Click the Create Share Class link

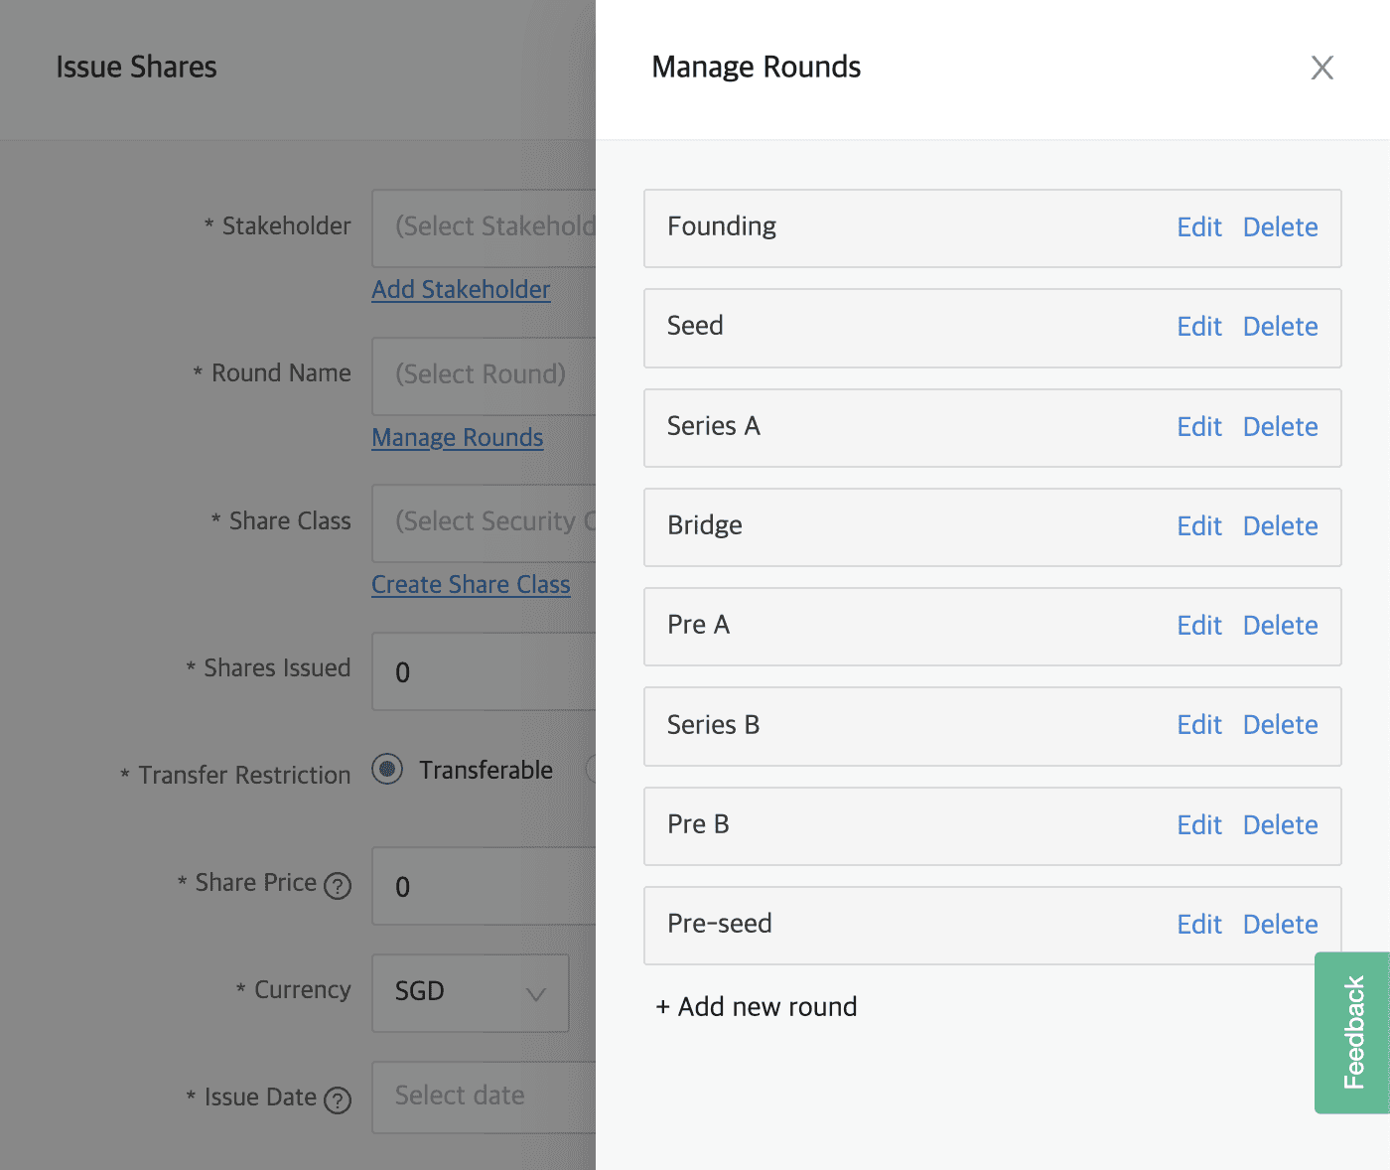pyautogui.click(x=471, y=585)
